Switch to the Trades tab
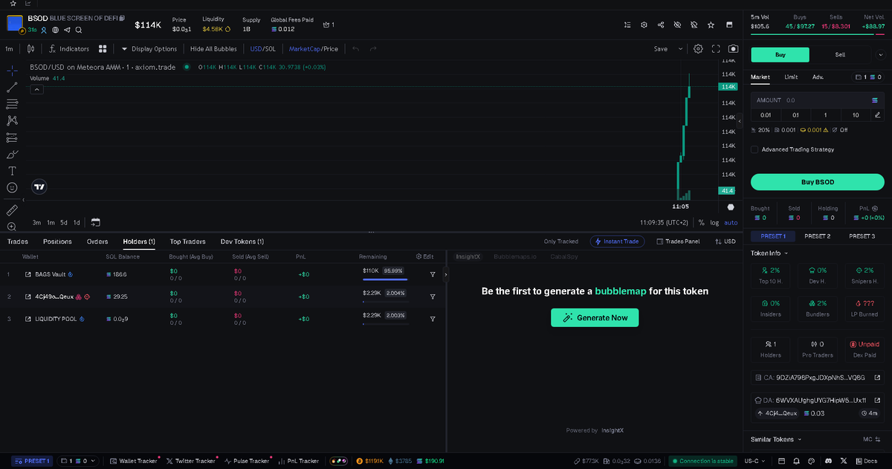Image resolution: width=892 pixels, height=469 pixels. 18,242
